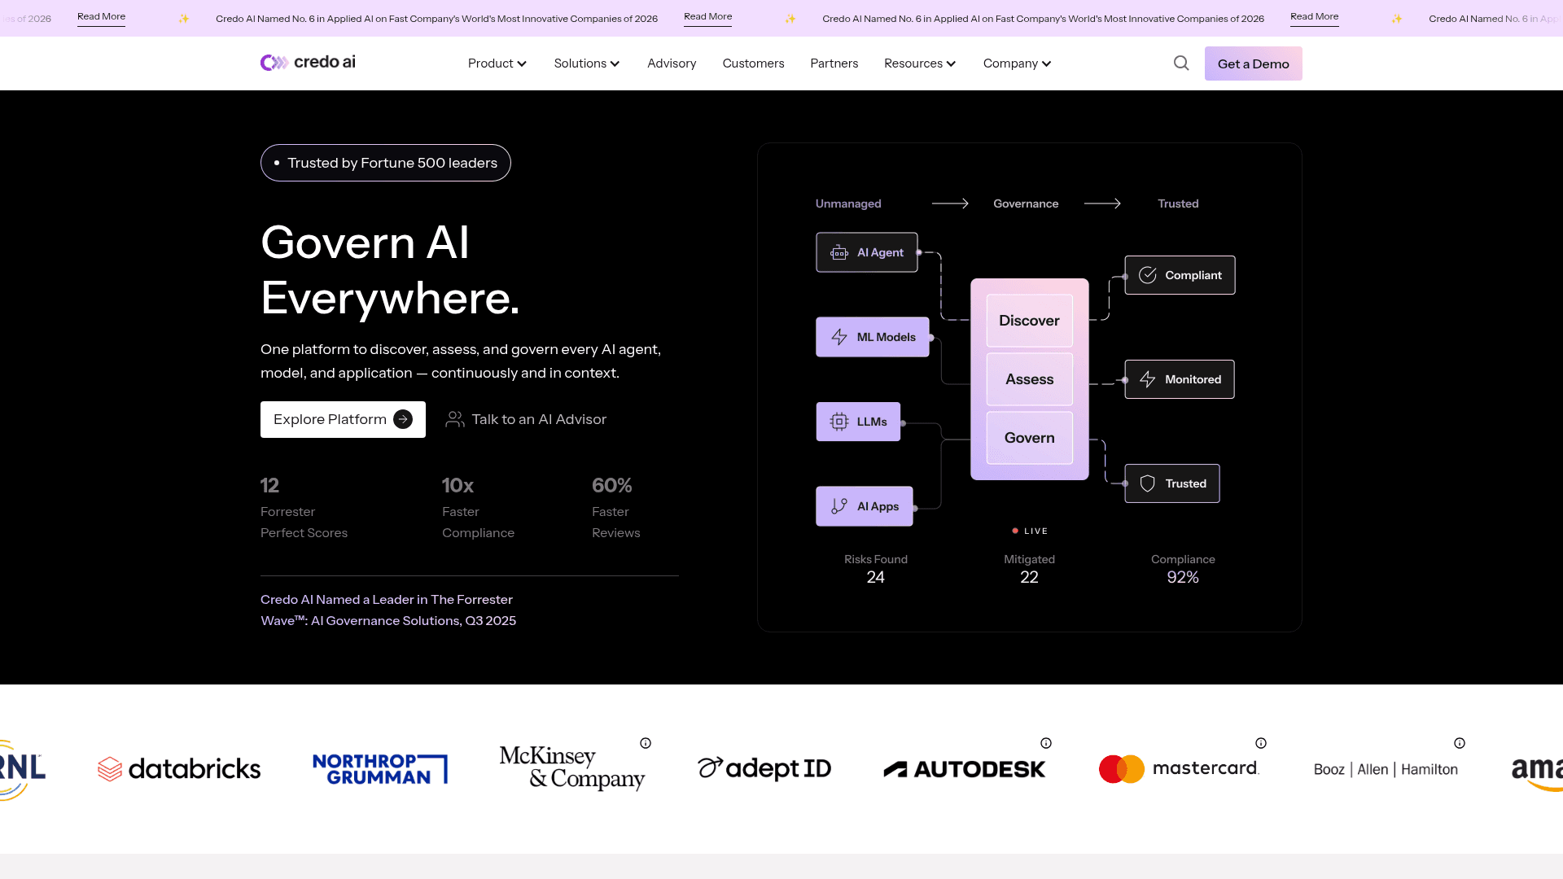Click the advisor people icon
This screenshot has height=879, width=1563.
pos(455,419)
